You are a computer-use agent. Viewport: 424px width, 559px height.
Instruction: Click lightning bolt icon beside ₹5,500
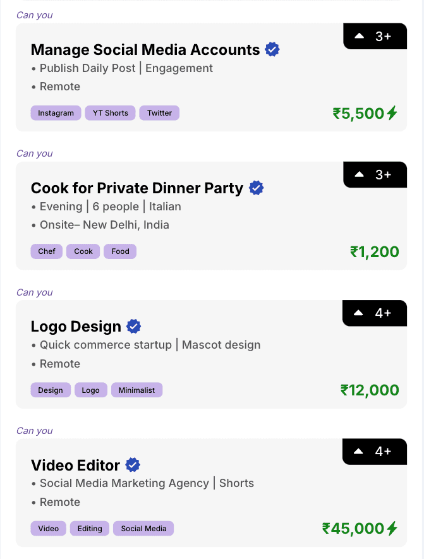click(x=392, y=113)
